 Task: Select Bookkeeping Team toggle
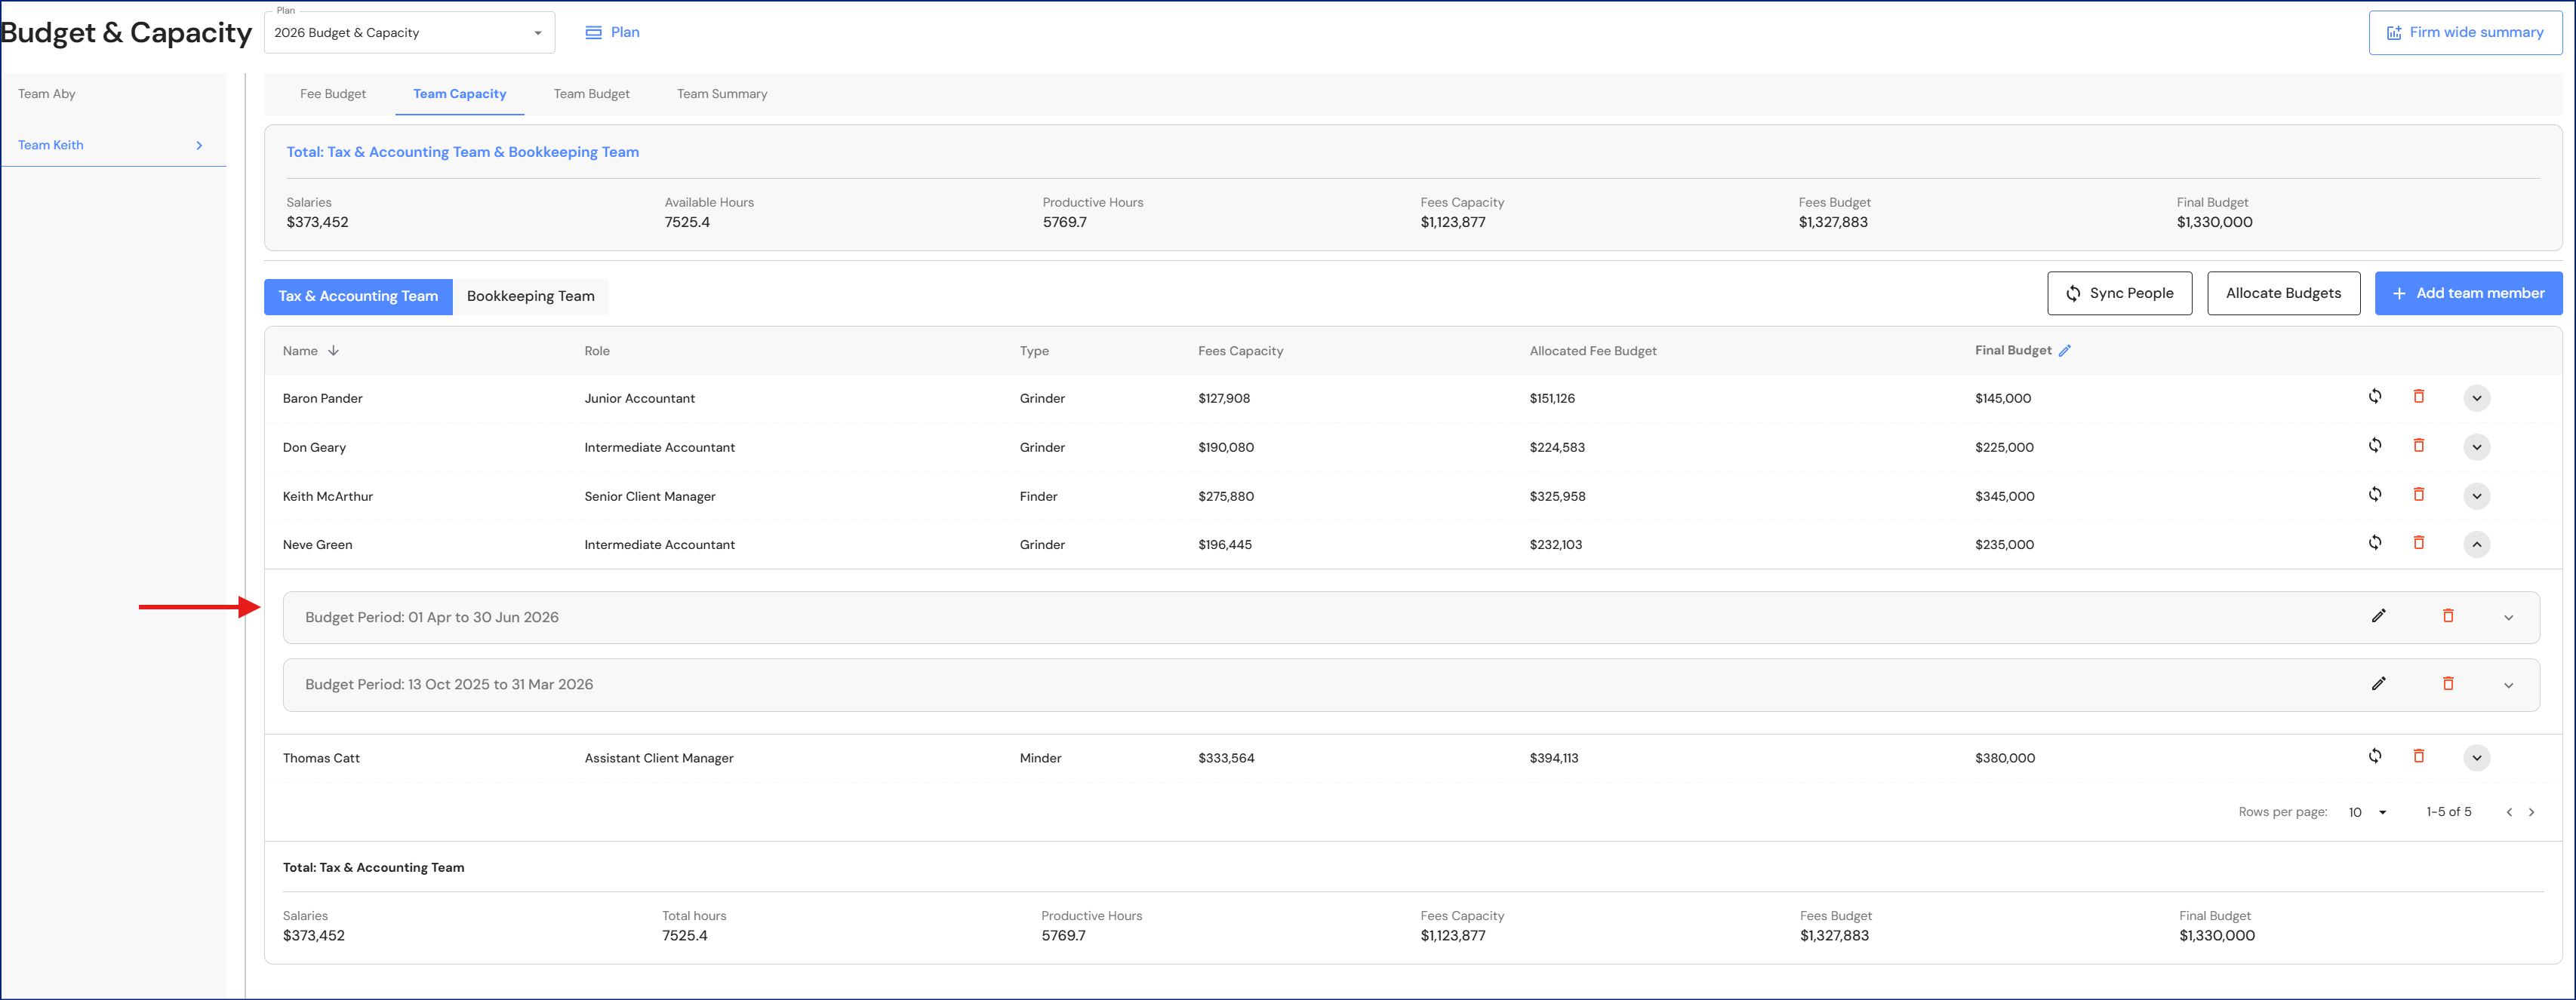tap(530, 296)
